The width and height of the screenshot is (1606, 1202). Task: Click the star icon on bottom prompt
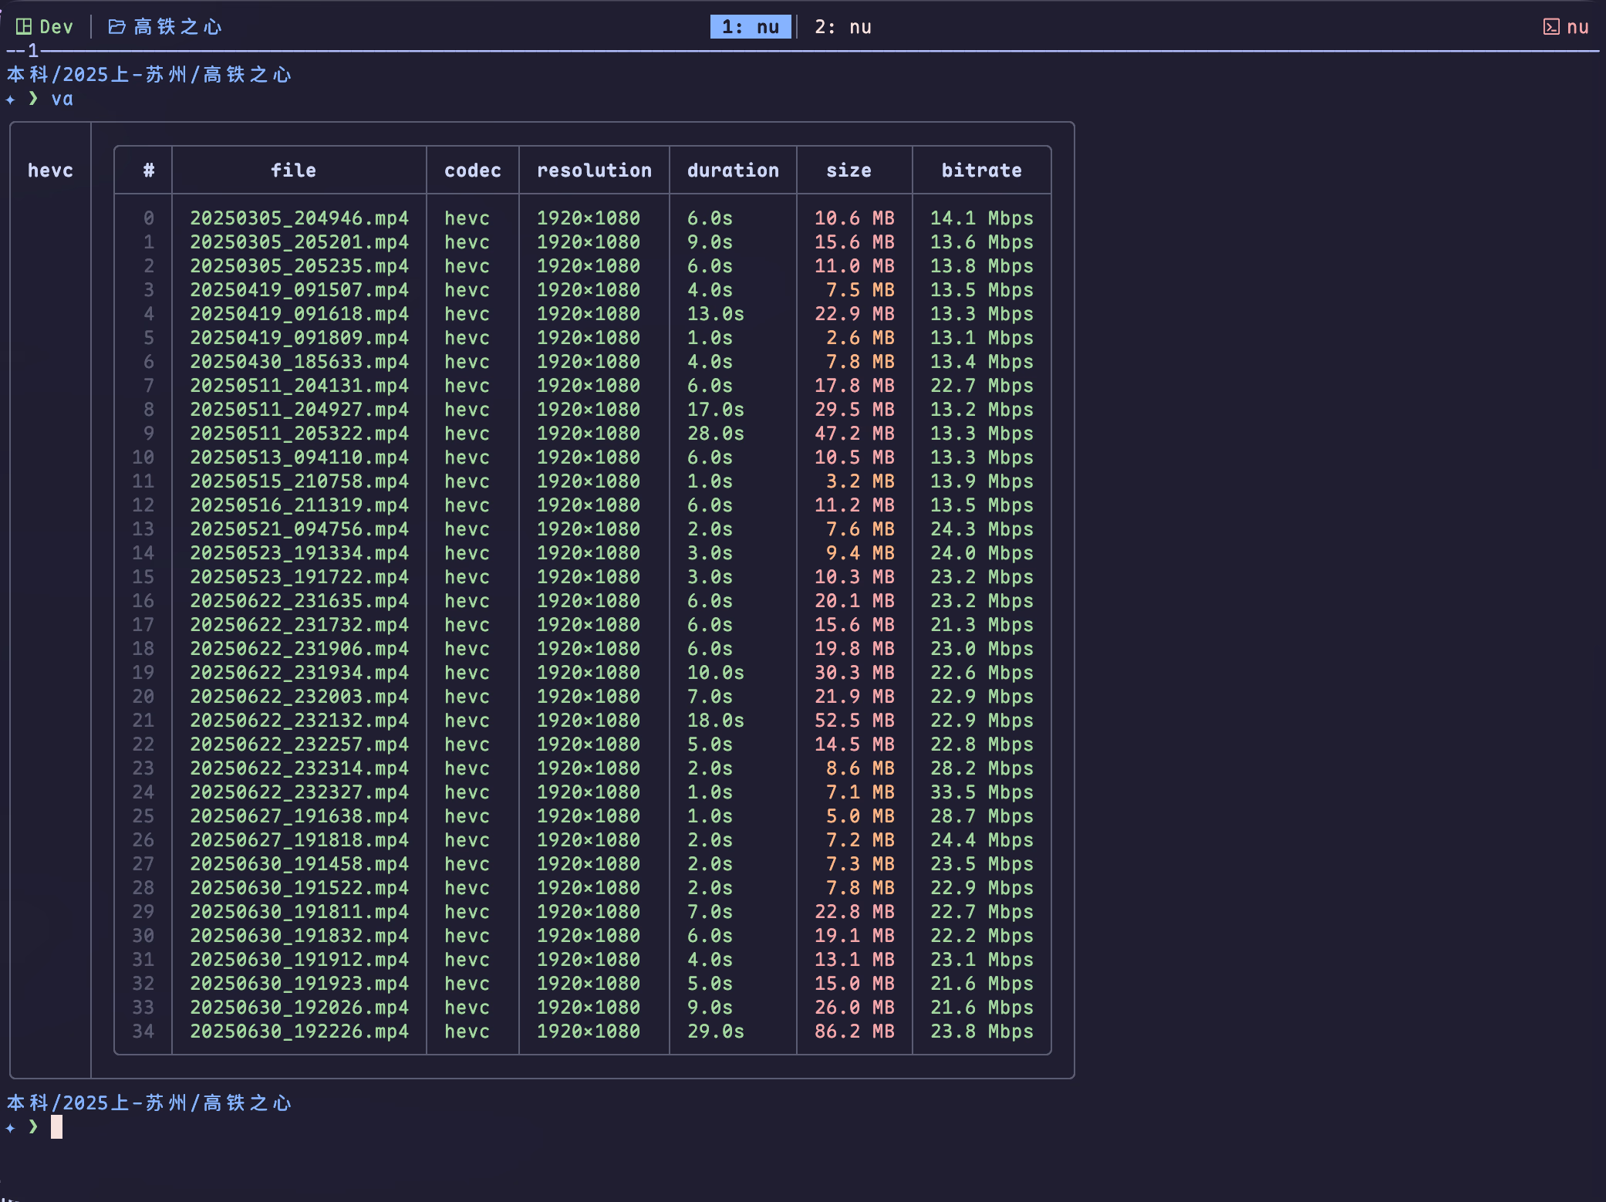pos(10,1128)
